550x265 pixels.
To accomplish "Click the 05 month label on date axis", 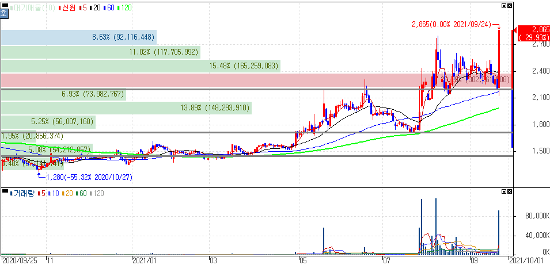I will click(x=303, y=260).
